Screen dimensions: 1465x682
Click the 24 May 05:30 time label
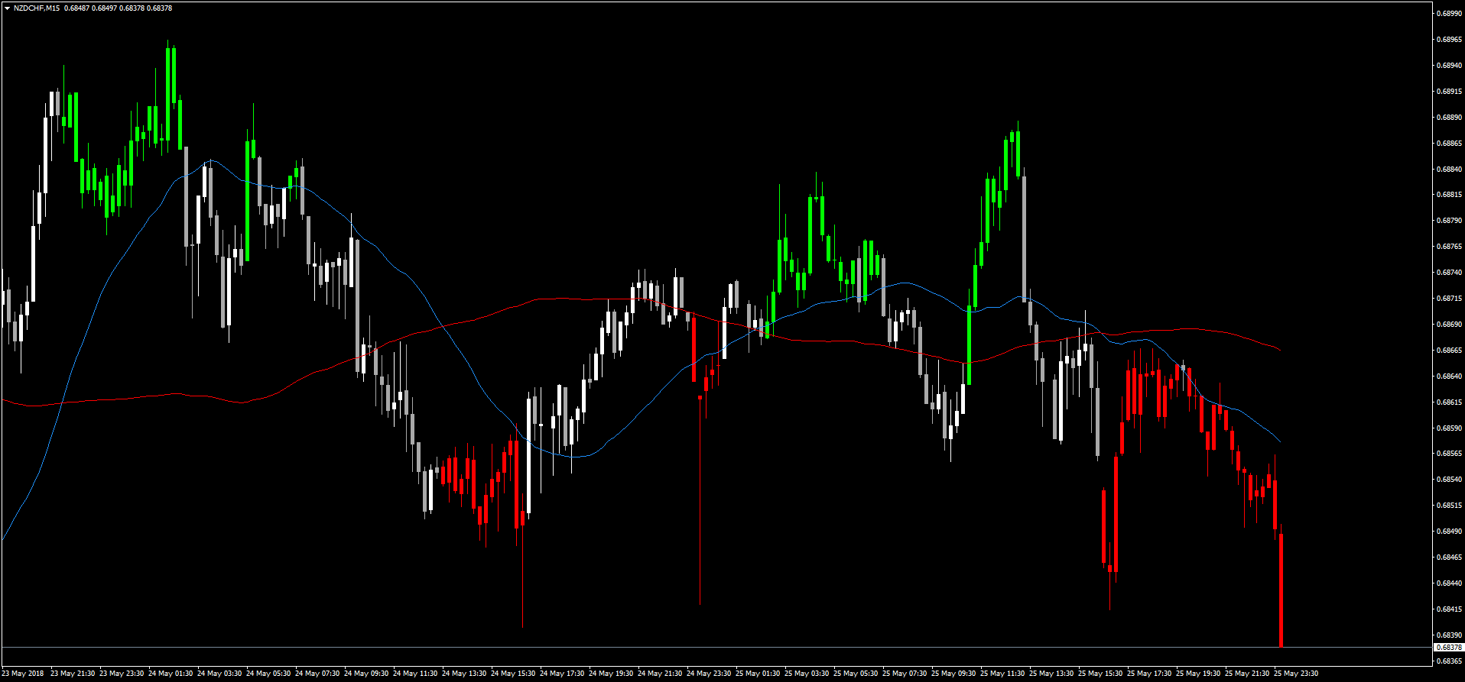tap(268, 674)
